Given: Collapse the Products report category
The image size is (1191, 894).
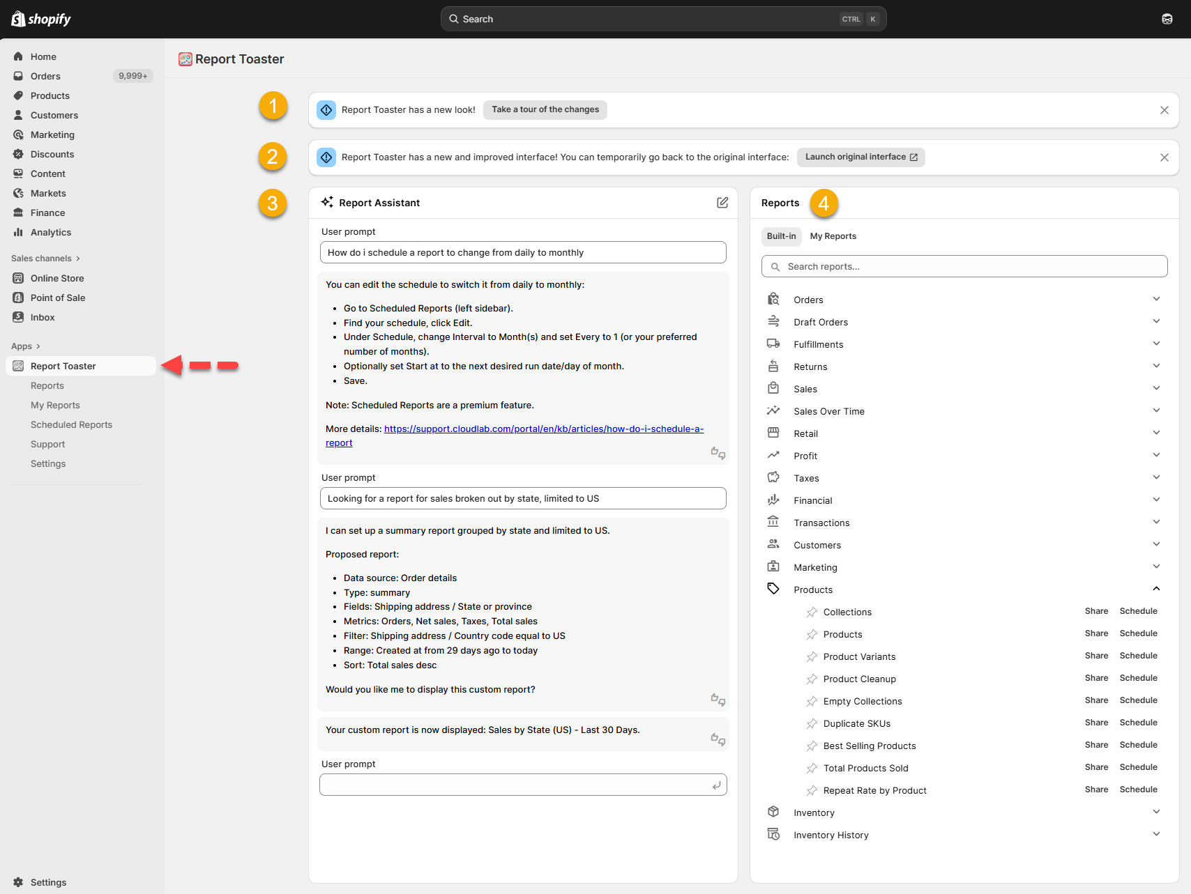Looking at the screenshot, I should point(1155,589).
